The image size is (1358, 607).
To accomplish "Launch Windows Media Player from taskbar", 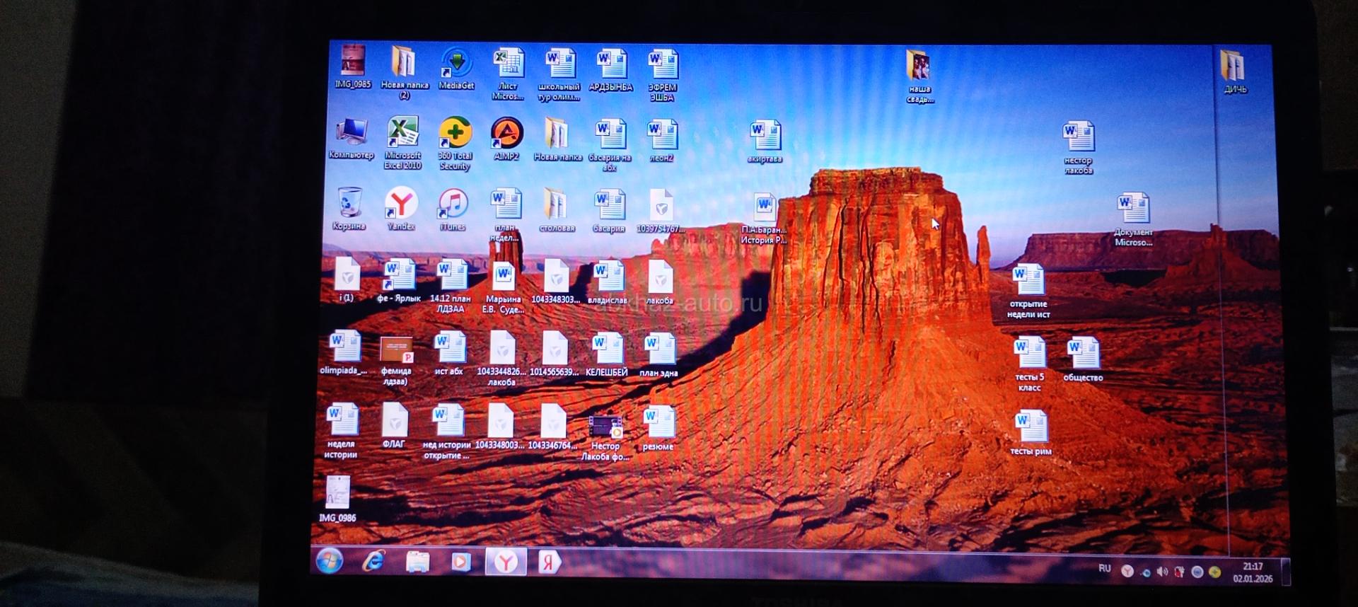I will pos(460,562).
